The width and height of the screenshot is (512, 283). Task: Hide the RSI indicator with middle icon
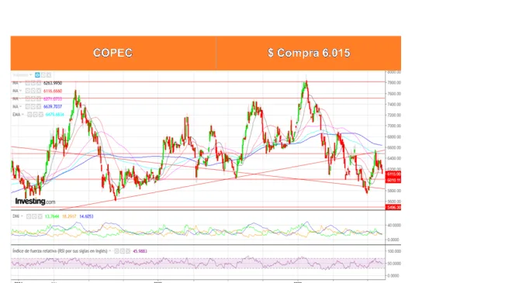(x=122, y=251)
